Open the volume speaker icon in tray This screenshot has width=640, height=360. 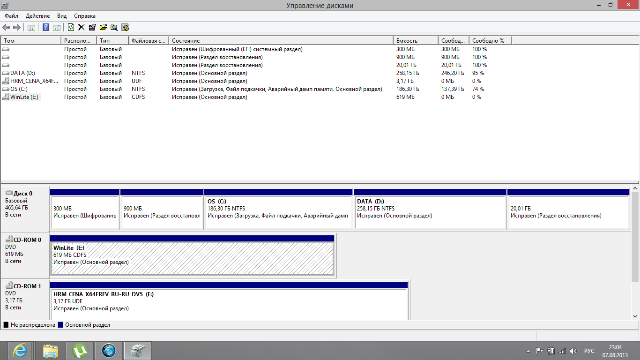pyautogui.click(x=573, y=351)
